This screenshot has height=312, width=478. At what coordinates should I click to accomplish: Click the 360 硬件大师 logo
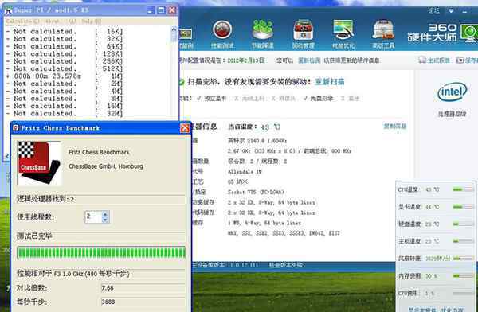coord(442,33)
